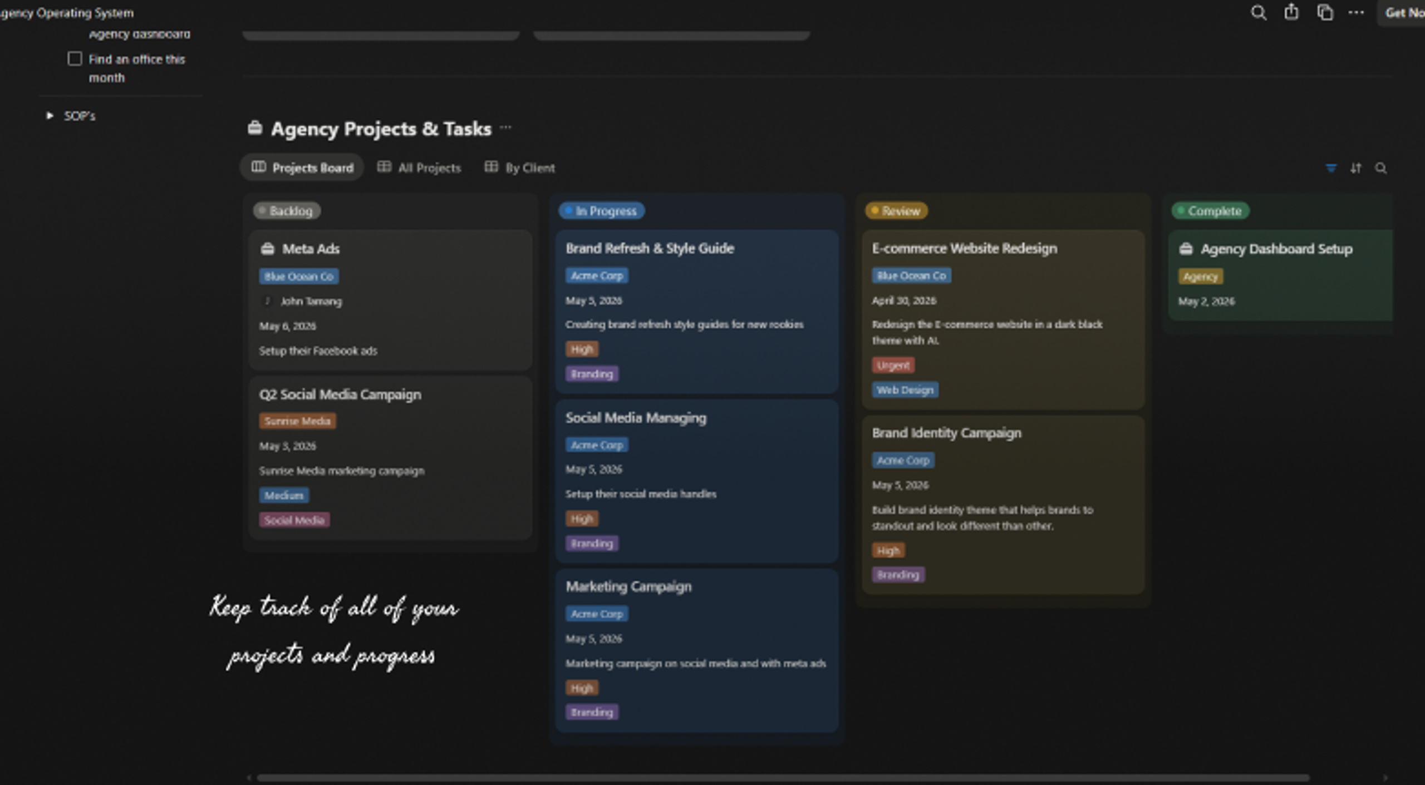This screenshot has height=785, width=1425.
Task: Open the E-commerce Website Redesign card
Action: [x=1003, y=319]
